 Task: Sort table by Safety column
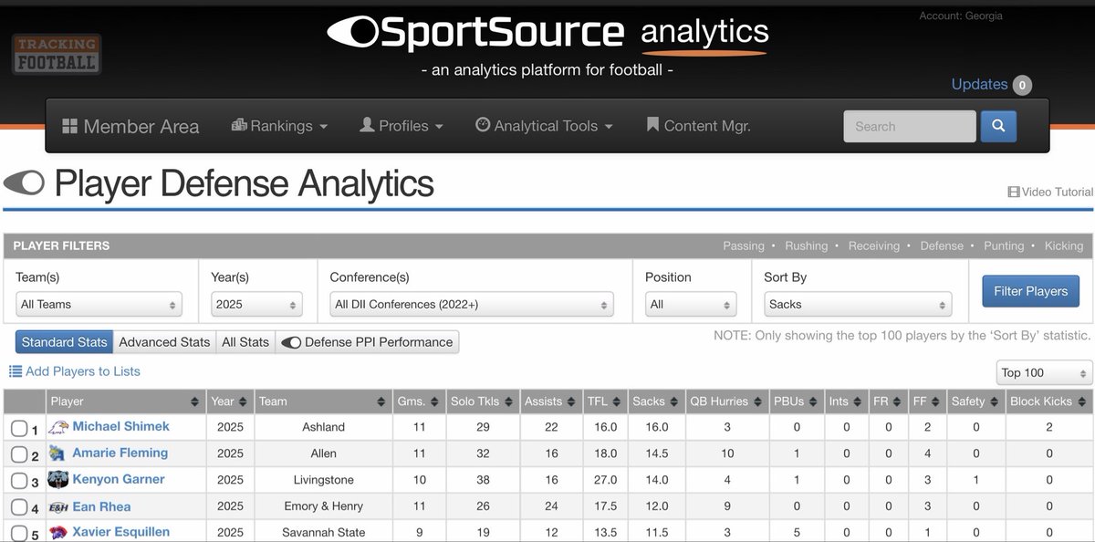(x=975, y=401)
